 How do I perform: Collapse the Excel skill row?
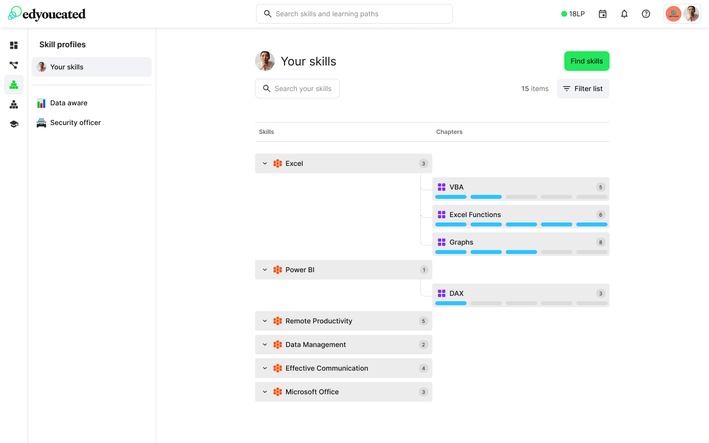click(x=265, y=163)
